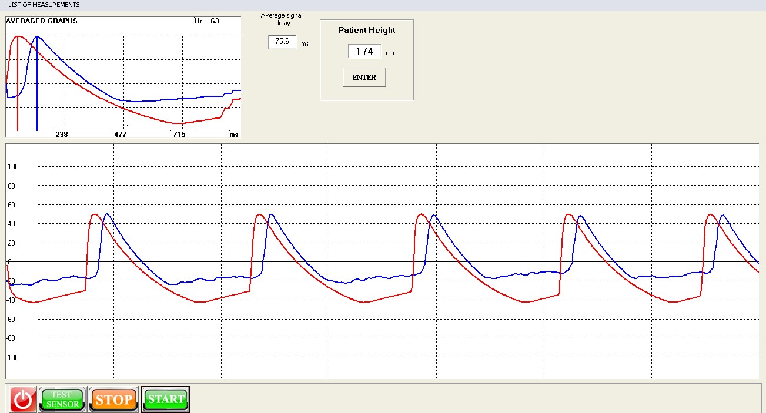
Task: Click the Average signal delay value field
Action: pos(282,42)
